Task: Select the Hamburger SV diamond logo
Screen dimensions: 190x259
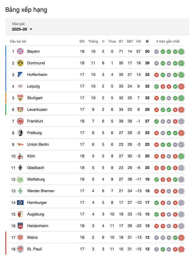Action: pyautogui.click(x=20, y=203)
